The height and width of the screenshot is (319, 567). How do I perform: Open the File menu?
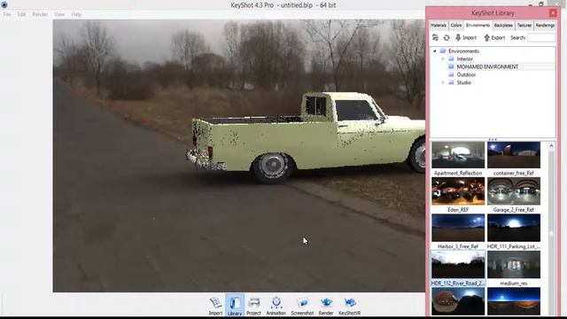coord(7,14)
